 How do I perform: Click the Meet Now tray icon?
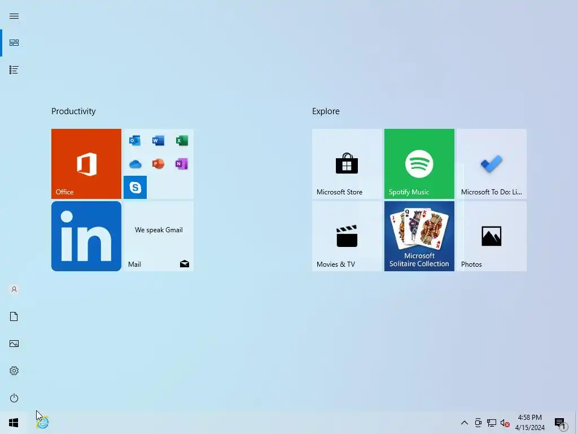(478, 423)
